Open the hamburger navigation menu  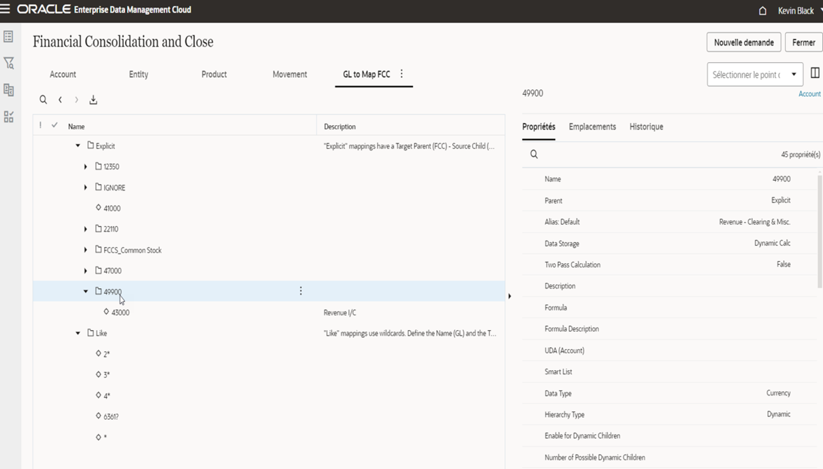pos(5,9)
